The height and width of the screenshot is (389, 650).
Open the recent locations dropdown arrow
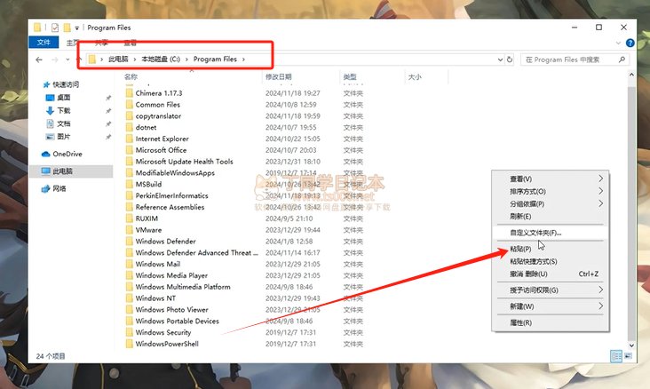(x=68, y=60)
